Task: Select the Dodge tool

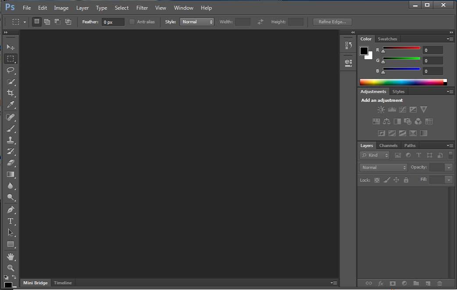Action: 11,197
